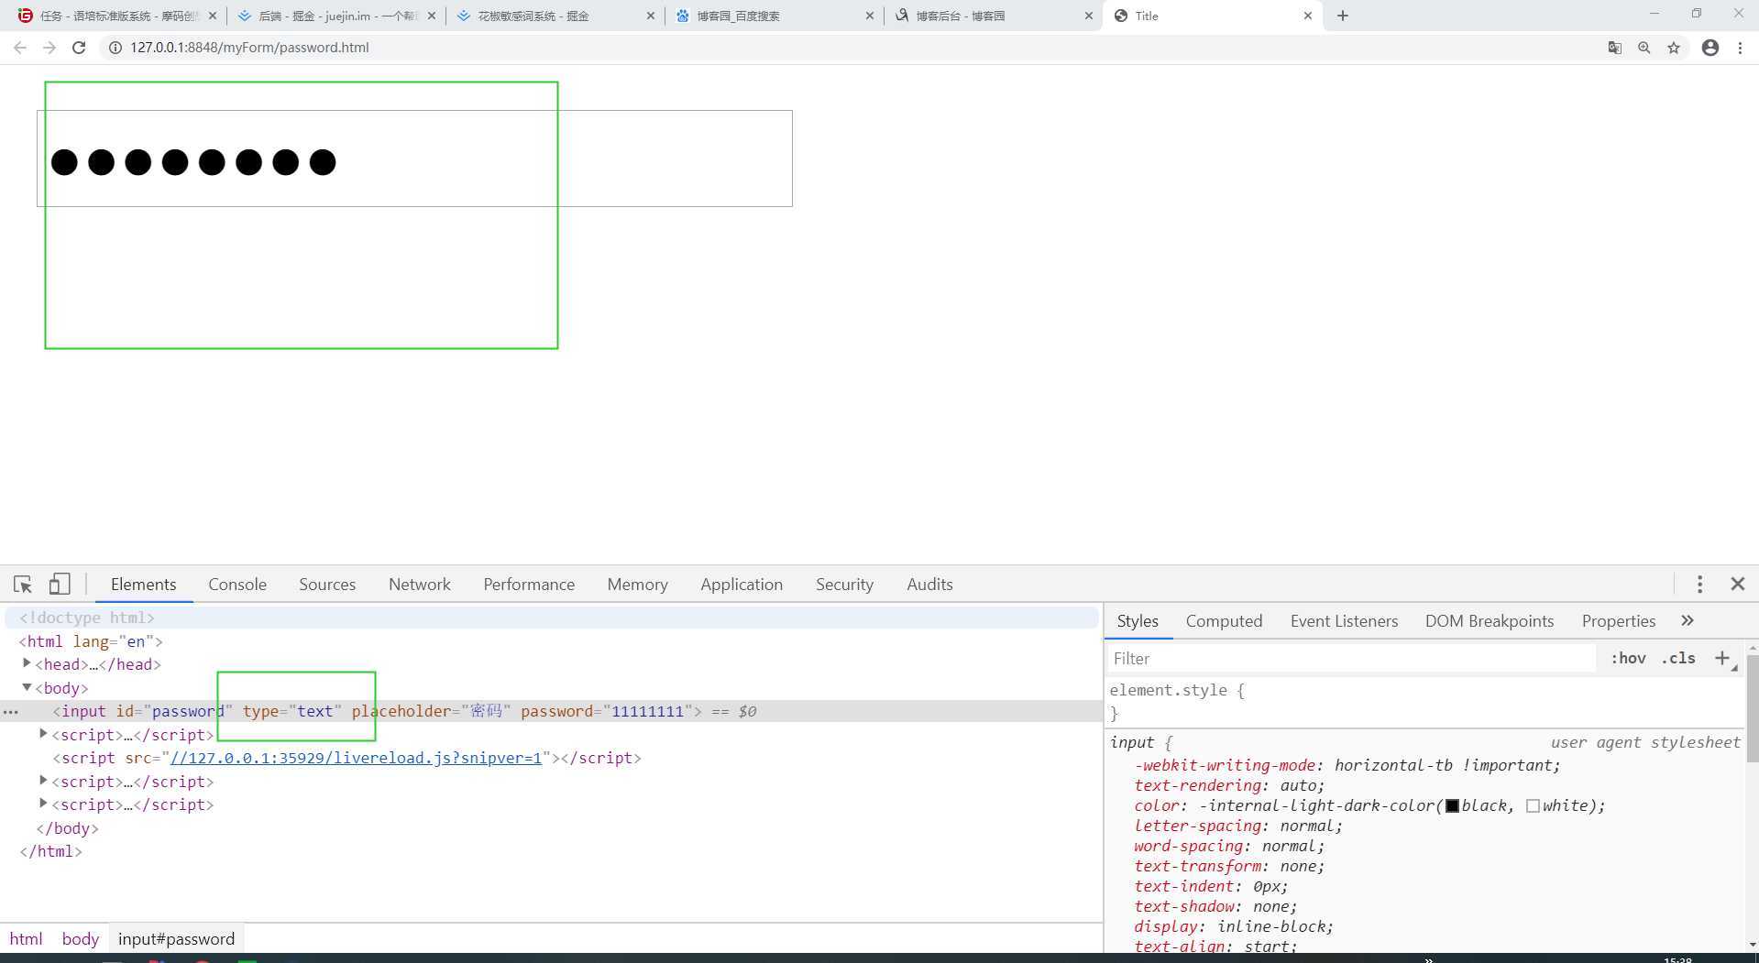Open actions menu dots for selected node

[x=11, y=712]
